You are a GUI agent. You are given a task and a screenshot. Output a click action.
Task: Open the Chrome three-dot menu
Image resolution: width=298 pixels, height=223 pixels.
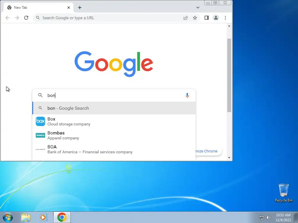click(x=226, y=18)
